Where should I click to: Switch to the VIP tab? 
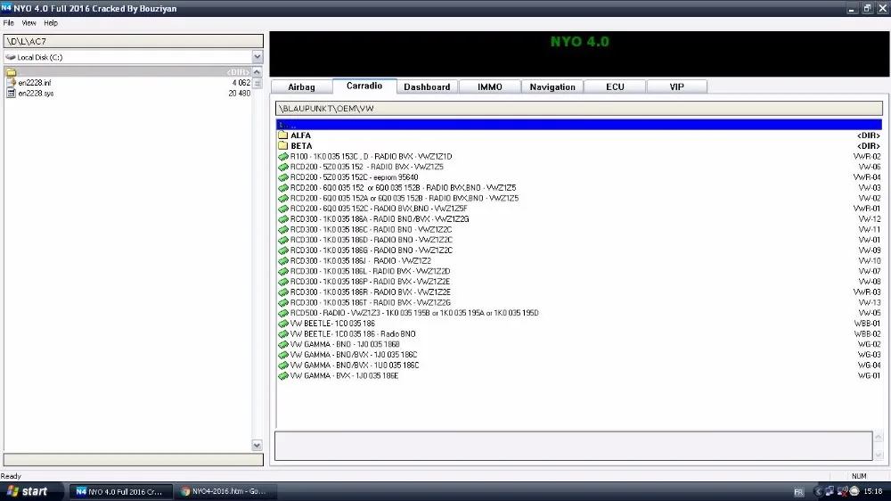pyautogui.click(x=677, y=87)
